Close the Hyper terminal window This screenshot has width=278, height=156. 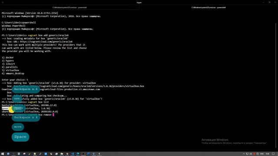tap(275, 2)
